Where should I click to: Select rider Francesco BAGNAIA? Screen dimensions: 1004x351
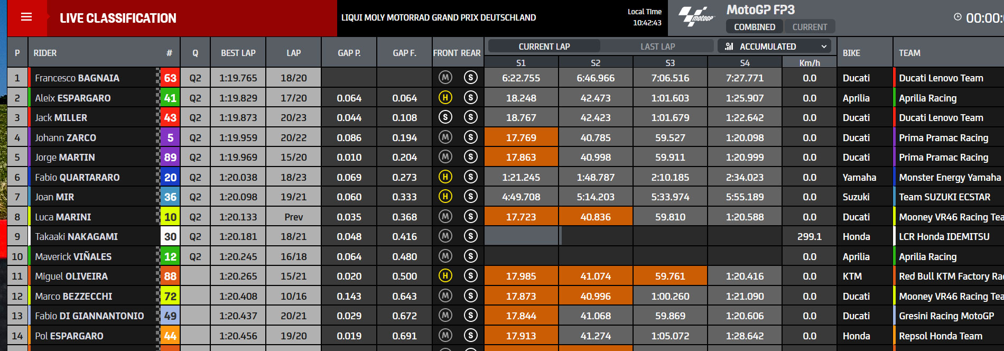[77, 78]
